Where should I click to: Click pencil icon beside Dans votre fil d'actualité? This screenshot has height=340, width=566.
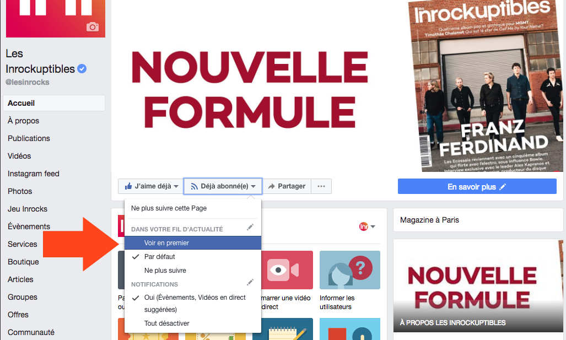pyautogui.click(x=250, y=227)
